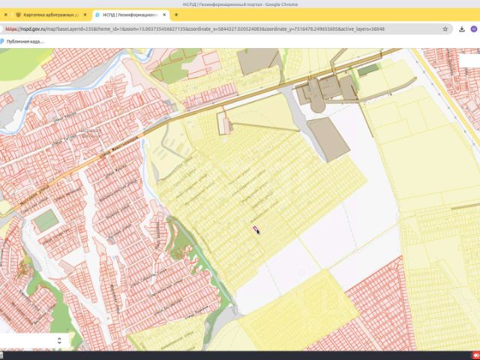480x360 pixels.
Task: Click the green stadium field on the map
Action: (46, 220)
